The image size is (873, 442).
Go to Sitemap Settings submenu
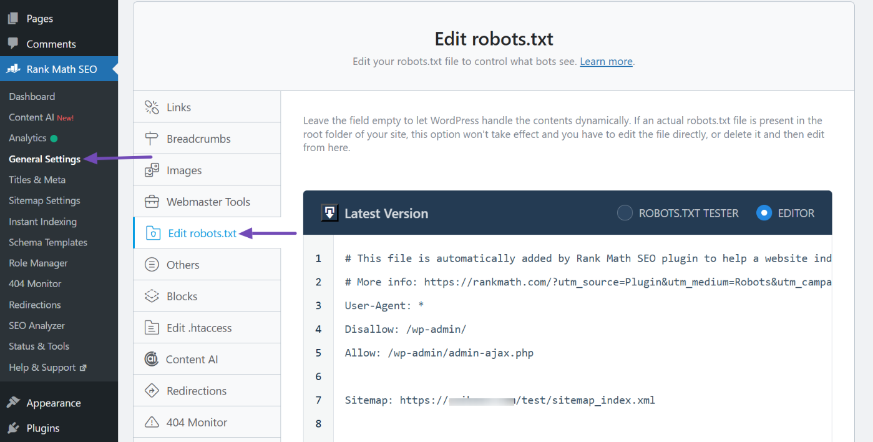[44, 200]
